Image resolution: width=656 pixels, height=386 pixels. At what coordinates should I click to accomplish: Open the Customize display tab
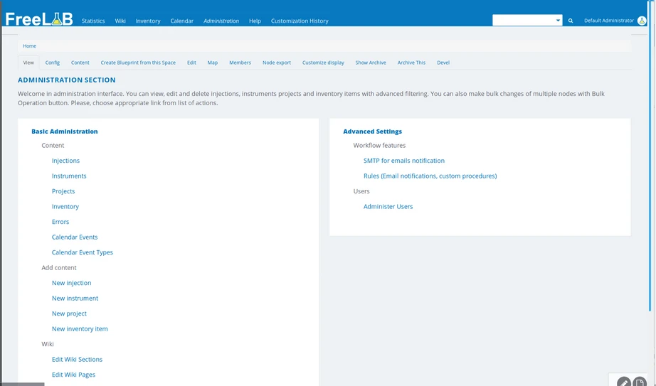(x=323, y=63)
